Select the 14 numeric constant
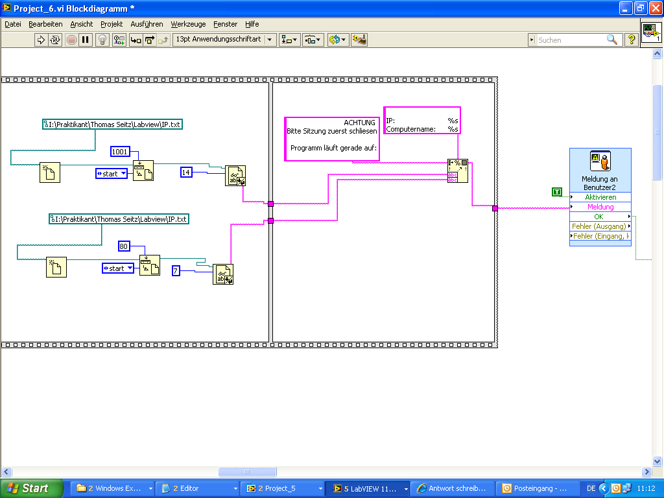This screenshot has height=498, width=664. tap(186, 172)
